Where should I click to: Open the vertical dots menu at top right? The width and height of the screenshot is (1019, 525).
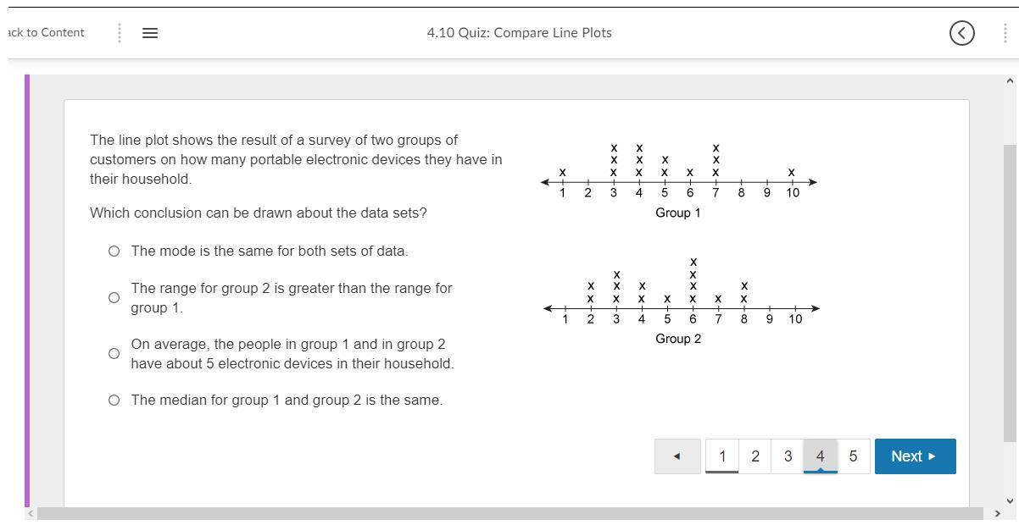tap(1005, 33)
